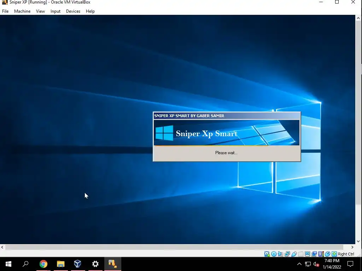The image size is (362, 271).
Task: Click the Right Ctrl host key label
Action: point(346,254)
